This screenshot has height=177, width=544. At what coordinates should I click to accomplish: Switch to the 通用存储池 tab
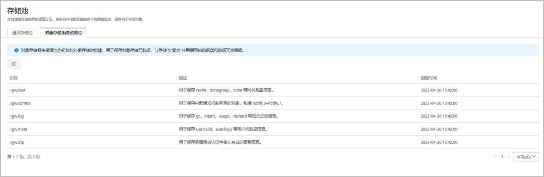coord(22,33)
